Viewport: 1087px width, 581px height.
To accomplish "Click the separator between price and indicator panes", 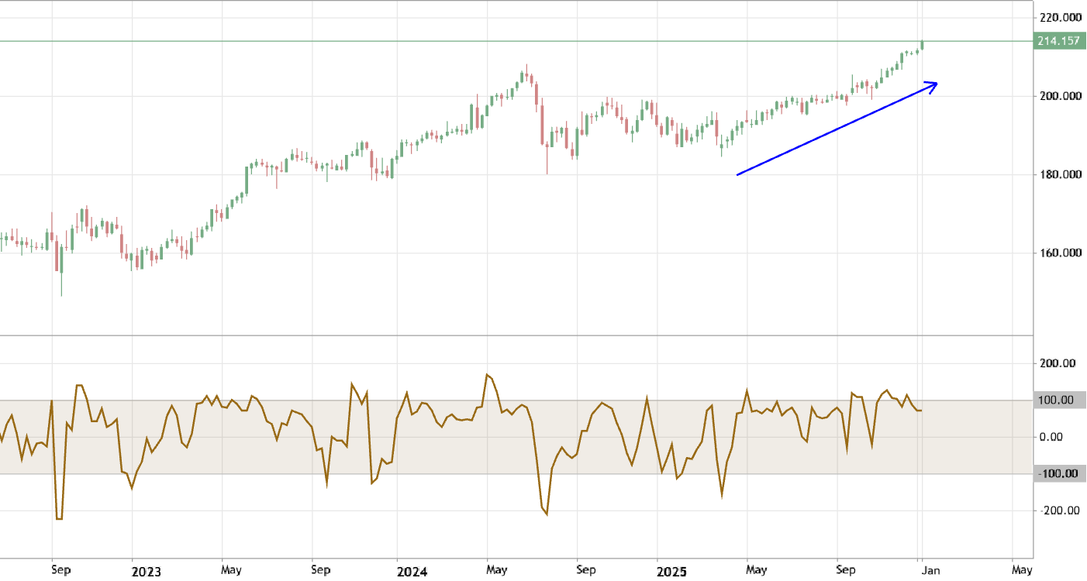I will click(516, 335).
